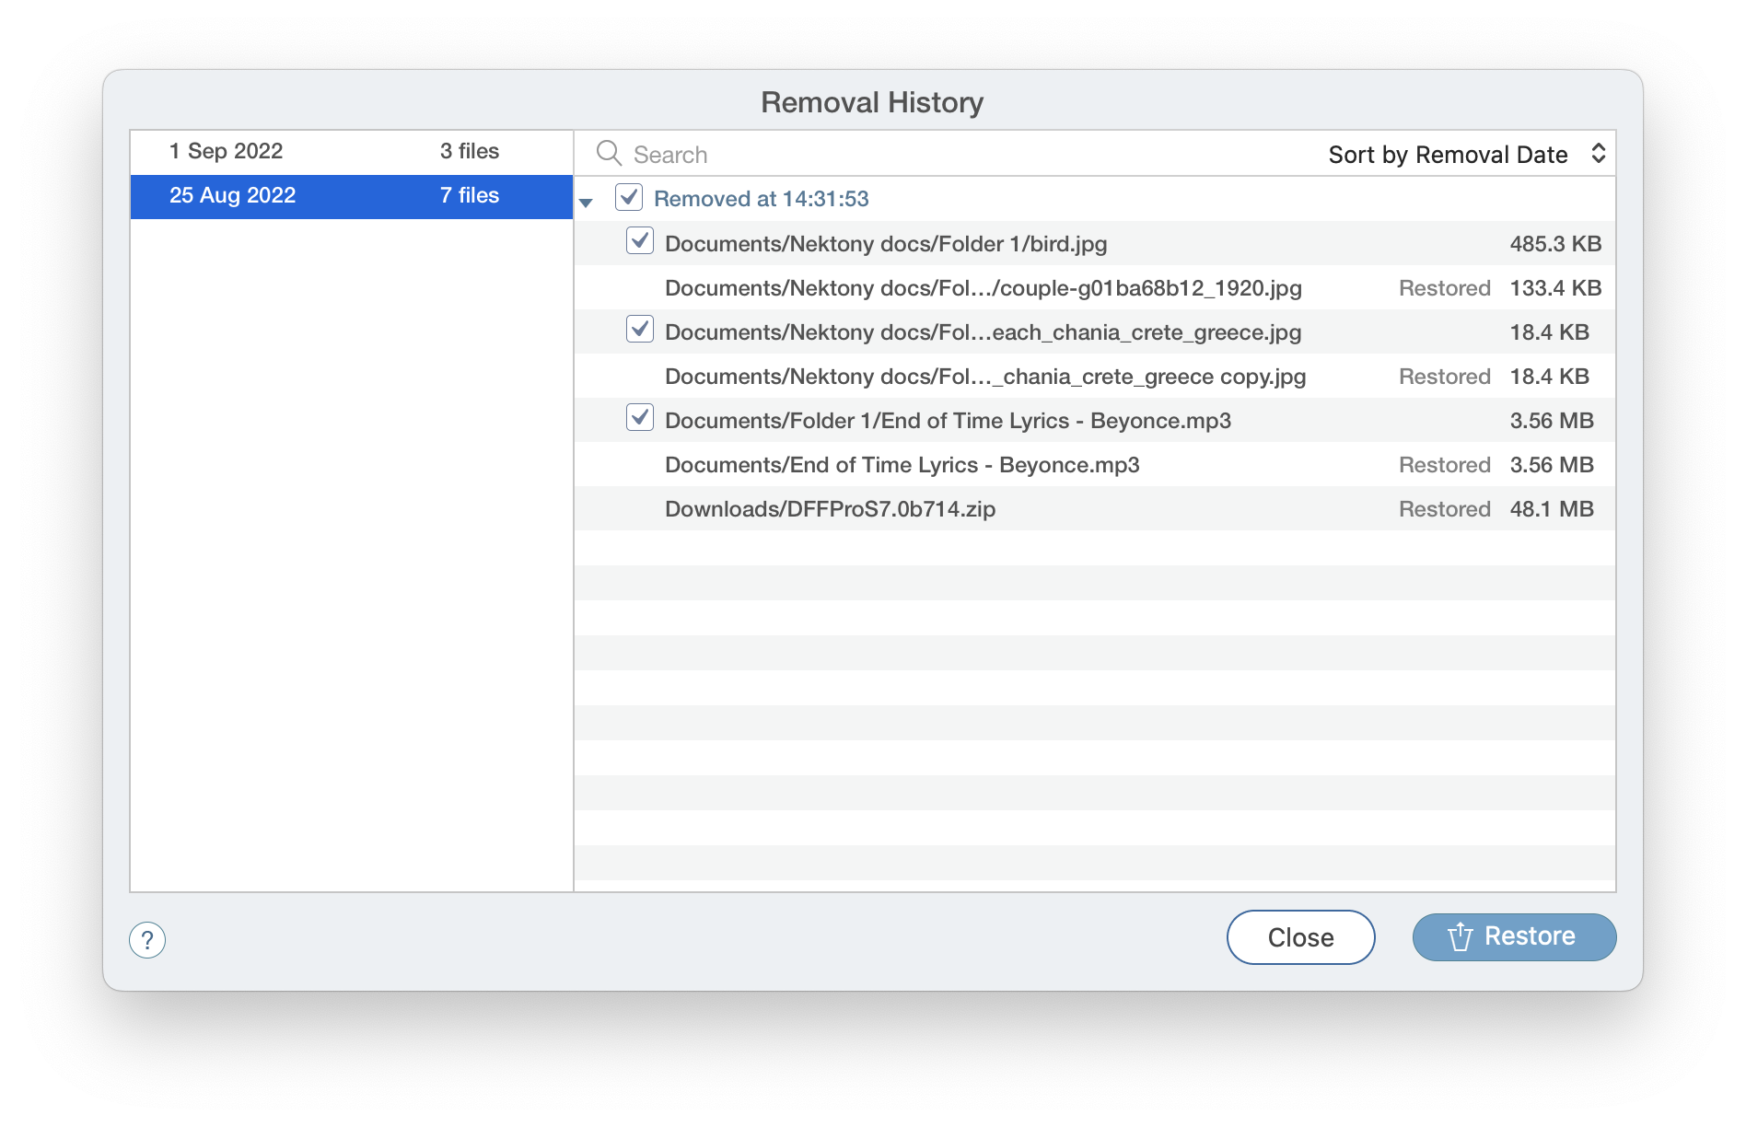Select the chania_crete_greece copy.jpg row
Image resolution: width=1746 pixels, height=1127 pixels.
[1095, 377]
